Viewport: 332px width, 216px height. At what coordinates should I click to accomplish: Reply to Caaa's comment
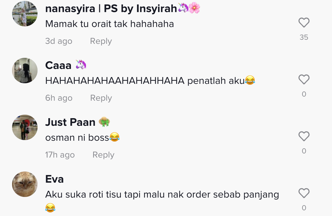(101, 98)
